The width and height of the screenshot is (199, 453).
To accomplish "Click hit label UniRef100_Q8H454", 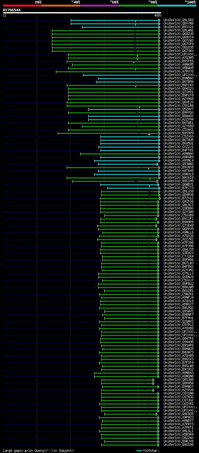I will pyautogui.click(x=178, y=383).
